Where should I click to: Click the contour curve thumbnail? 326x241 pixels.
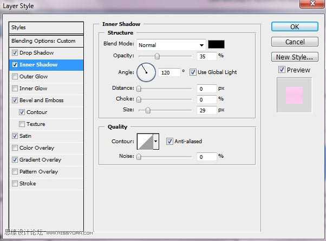(145, 142)
